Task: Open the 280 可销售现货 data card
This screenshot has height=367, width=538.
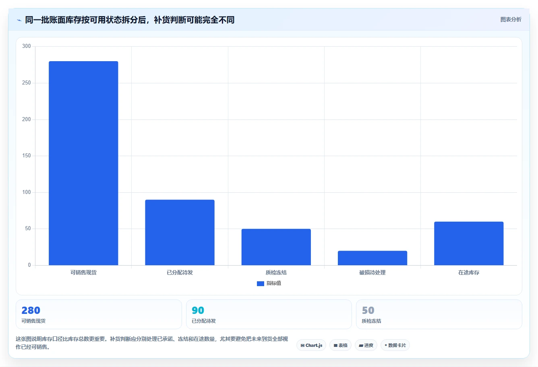Action: pyautogui.click(x=99, y=314)
